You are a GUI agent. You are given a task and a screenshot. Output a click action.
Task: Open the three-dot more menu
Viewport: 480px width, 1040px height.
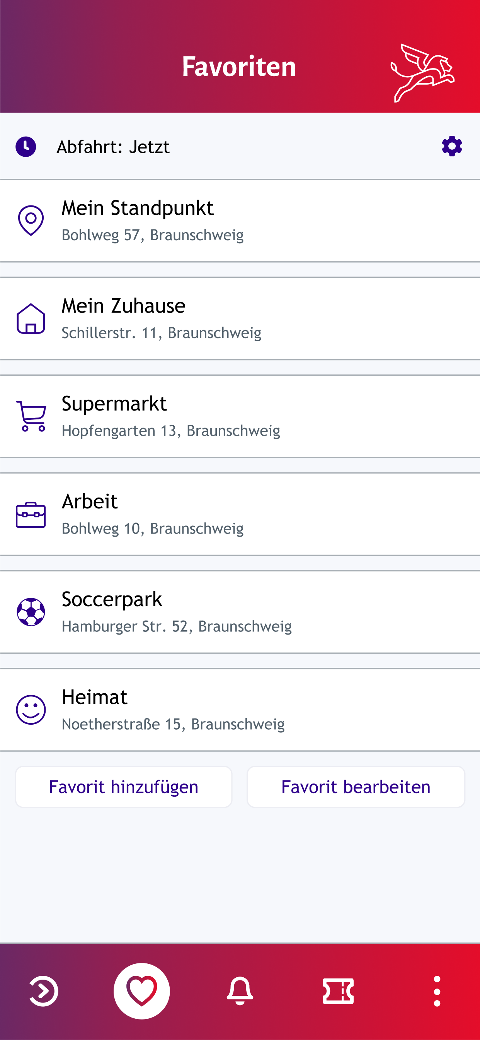tap(437, 991)
